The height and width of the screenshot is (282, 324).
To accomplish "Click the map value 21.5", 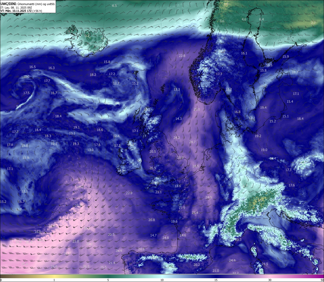I will [265, 264].
